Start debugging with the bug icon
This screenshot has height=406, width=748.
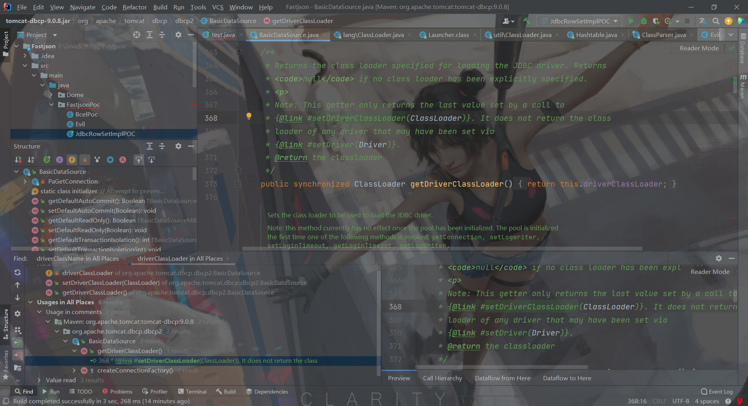coord(644,21)
